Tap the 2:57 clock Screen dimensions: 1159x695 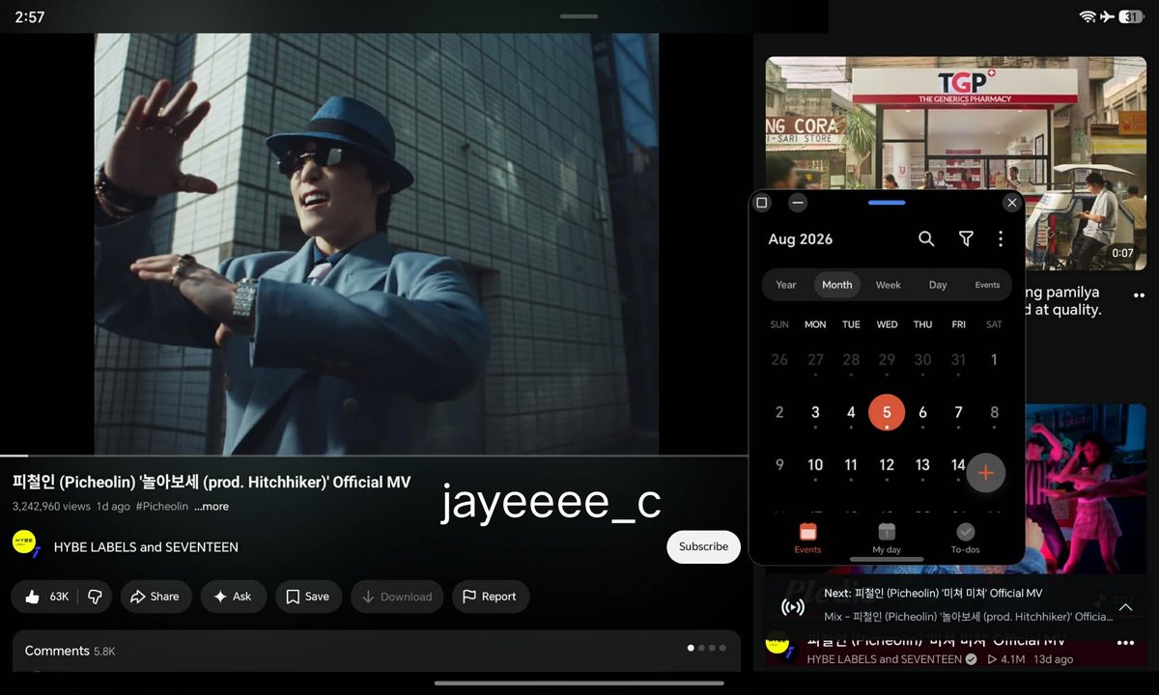(30, 17)
